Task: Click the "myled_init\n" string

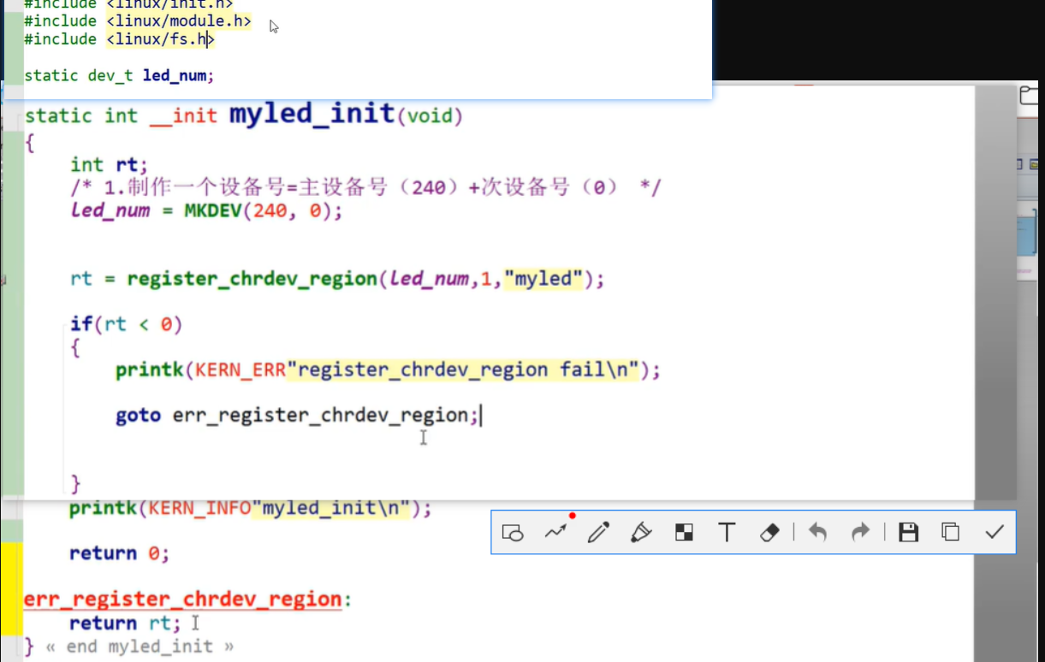Action: click(x=331, y=509)
